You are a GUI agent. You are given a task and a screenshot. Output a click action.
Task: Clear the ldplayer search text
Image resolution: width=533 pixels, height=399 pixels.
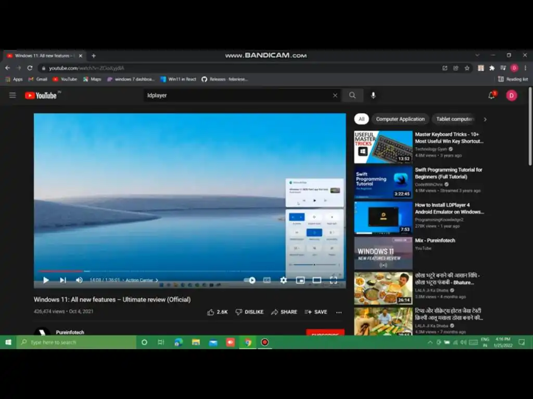coord(335,96)
